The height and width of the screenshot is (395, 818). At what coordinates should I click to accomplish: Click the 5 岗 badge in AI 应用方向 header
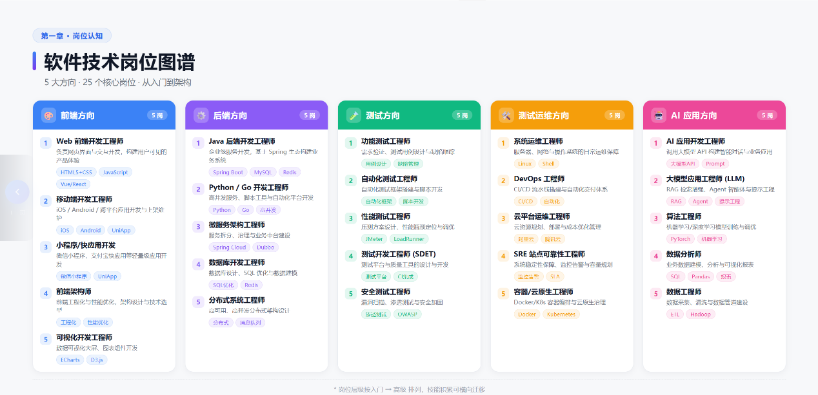767,115
